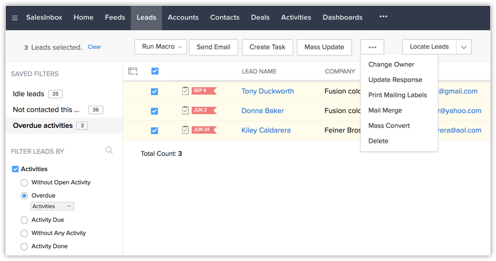Click Tony Duckworth's task clipboard icon

click(x=185, y=91)
